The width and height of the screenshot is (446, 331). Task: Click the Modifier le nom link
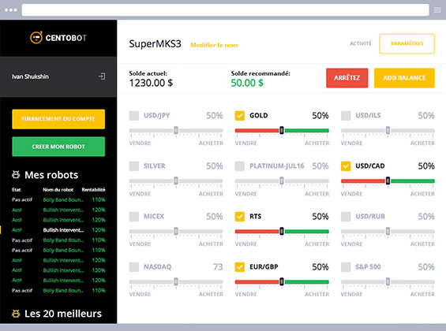tap(214, 45)
